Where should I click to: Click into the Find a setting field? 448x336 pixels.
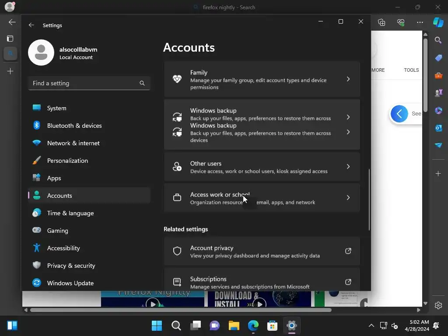89,83
